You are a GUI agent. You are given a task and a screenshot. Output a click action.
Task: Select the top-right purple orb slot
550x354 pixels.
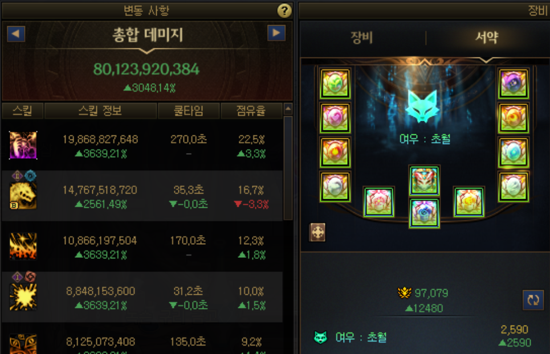pyautogui.click(x=514, y=83)
